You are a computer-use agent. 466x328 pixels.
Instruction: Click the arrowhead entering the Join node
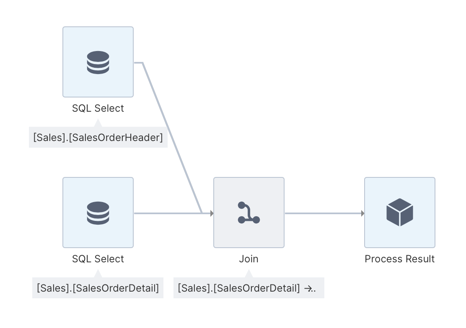tap(212, 213)
